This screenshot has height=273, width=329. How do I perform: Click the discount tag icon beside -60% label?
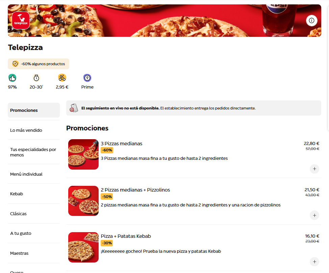[15, 64]
